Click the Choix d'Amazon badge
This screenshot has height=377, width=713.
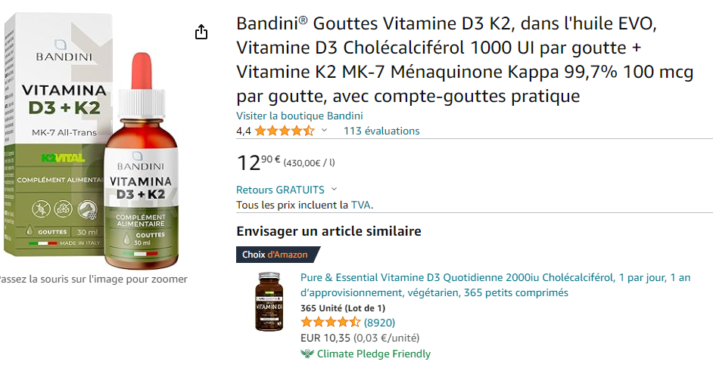(279, 255)
